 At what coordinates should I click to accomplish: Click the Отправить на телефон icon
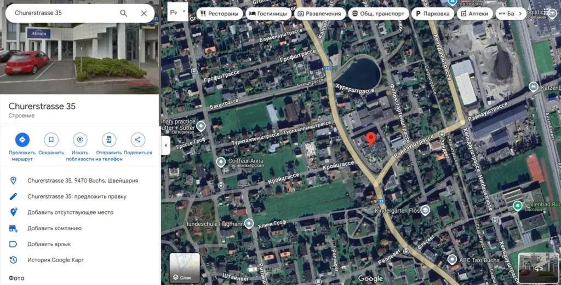click(x=109, y=139)
